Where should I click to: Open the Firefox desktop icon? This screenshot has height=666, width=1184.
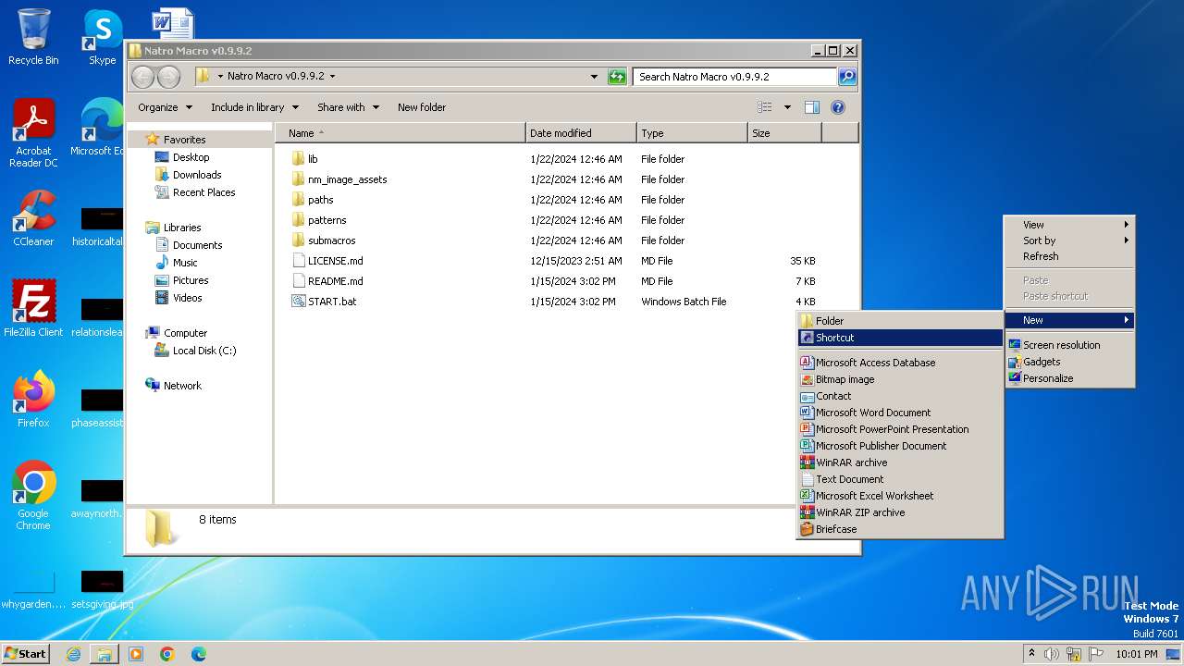point(33,400)
